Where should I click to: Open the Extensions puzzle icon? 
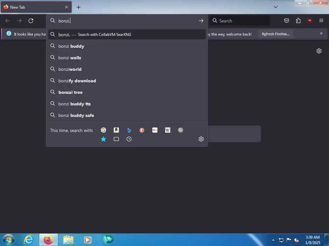(x=298, y=20)
